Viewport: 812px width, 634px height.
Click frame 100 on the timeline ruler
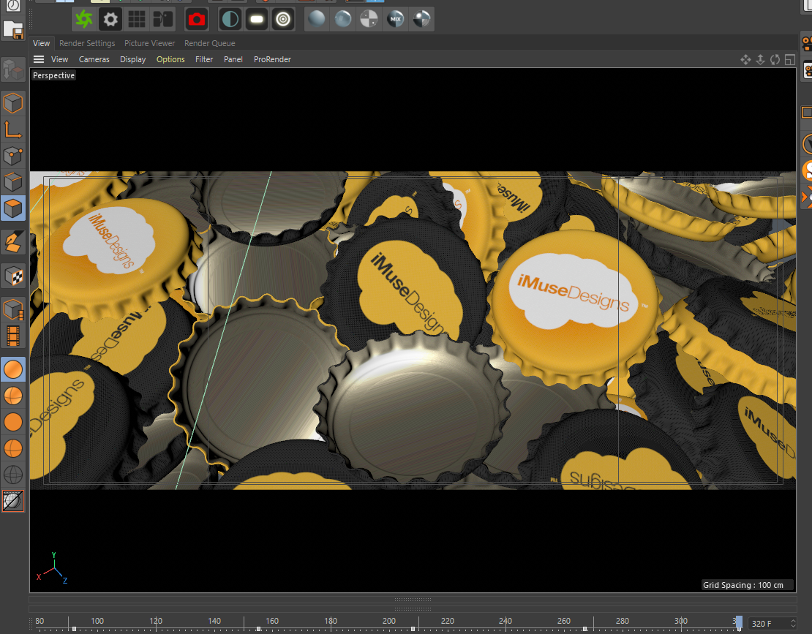97,621
